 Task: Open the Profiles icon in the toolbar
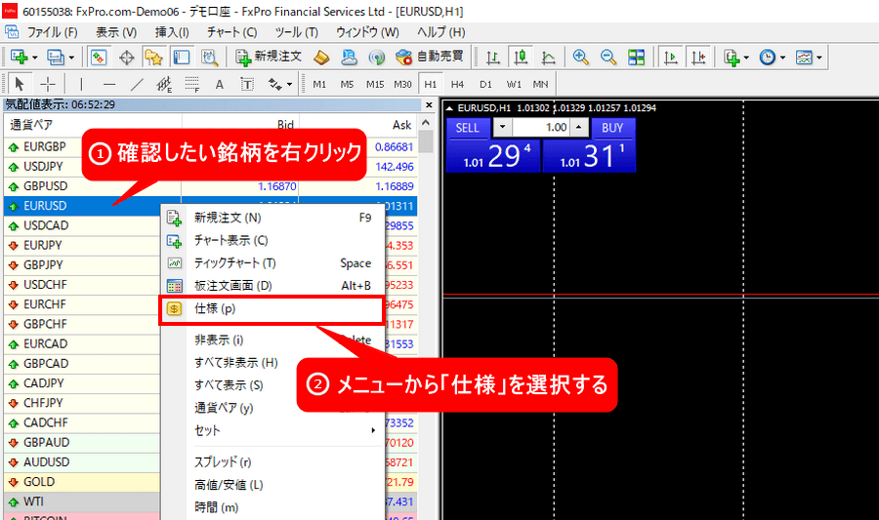[x=56, y=58]
